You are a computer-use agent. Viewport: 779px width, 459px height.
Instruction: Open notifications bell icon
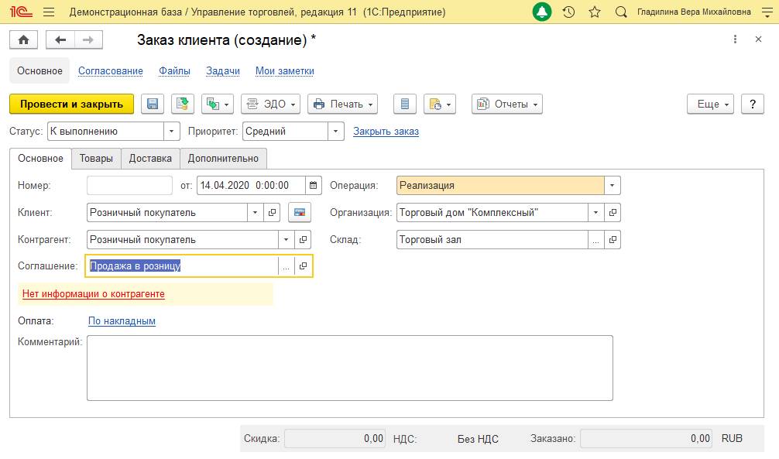(541, 12)
